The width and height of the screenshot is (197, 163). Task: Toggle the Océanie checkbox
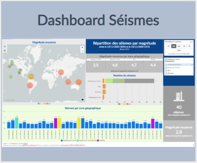tap(166, 73)
